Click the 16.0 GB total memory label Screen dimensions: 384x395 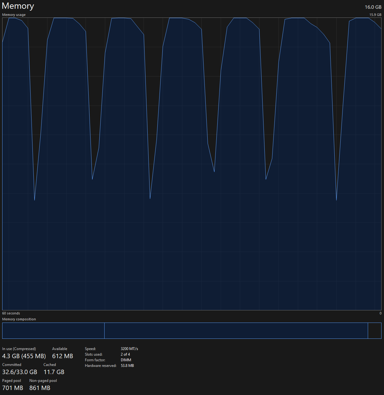pyautogui.click(x=373, y=7)
